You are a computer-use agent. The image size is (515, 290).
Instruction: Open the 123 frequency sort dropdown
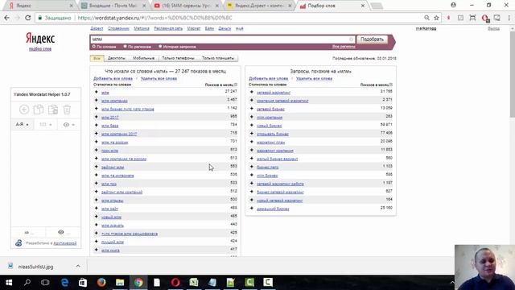(45, 125)
